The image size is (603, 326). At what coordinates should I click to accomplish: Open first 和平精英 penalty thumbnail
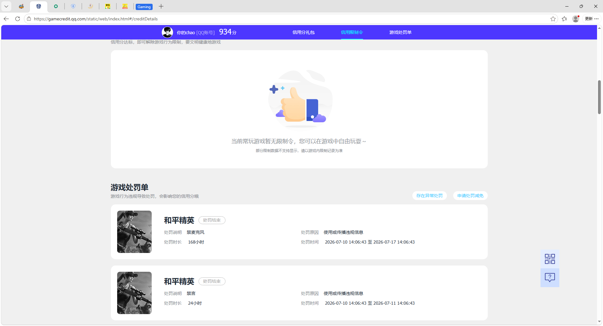[134, 232]
